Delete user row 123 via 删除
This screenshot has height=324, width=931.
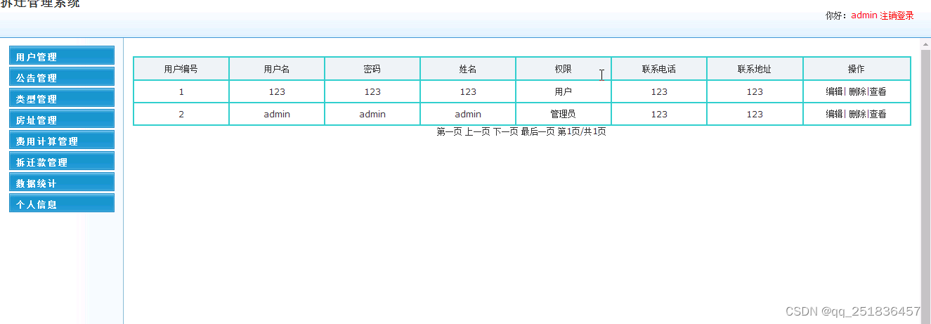click(x=857, y=91)
